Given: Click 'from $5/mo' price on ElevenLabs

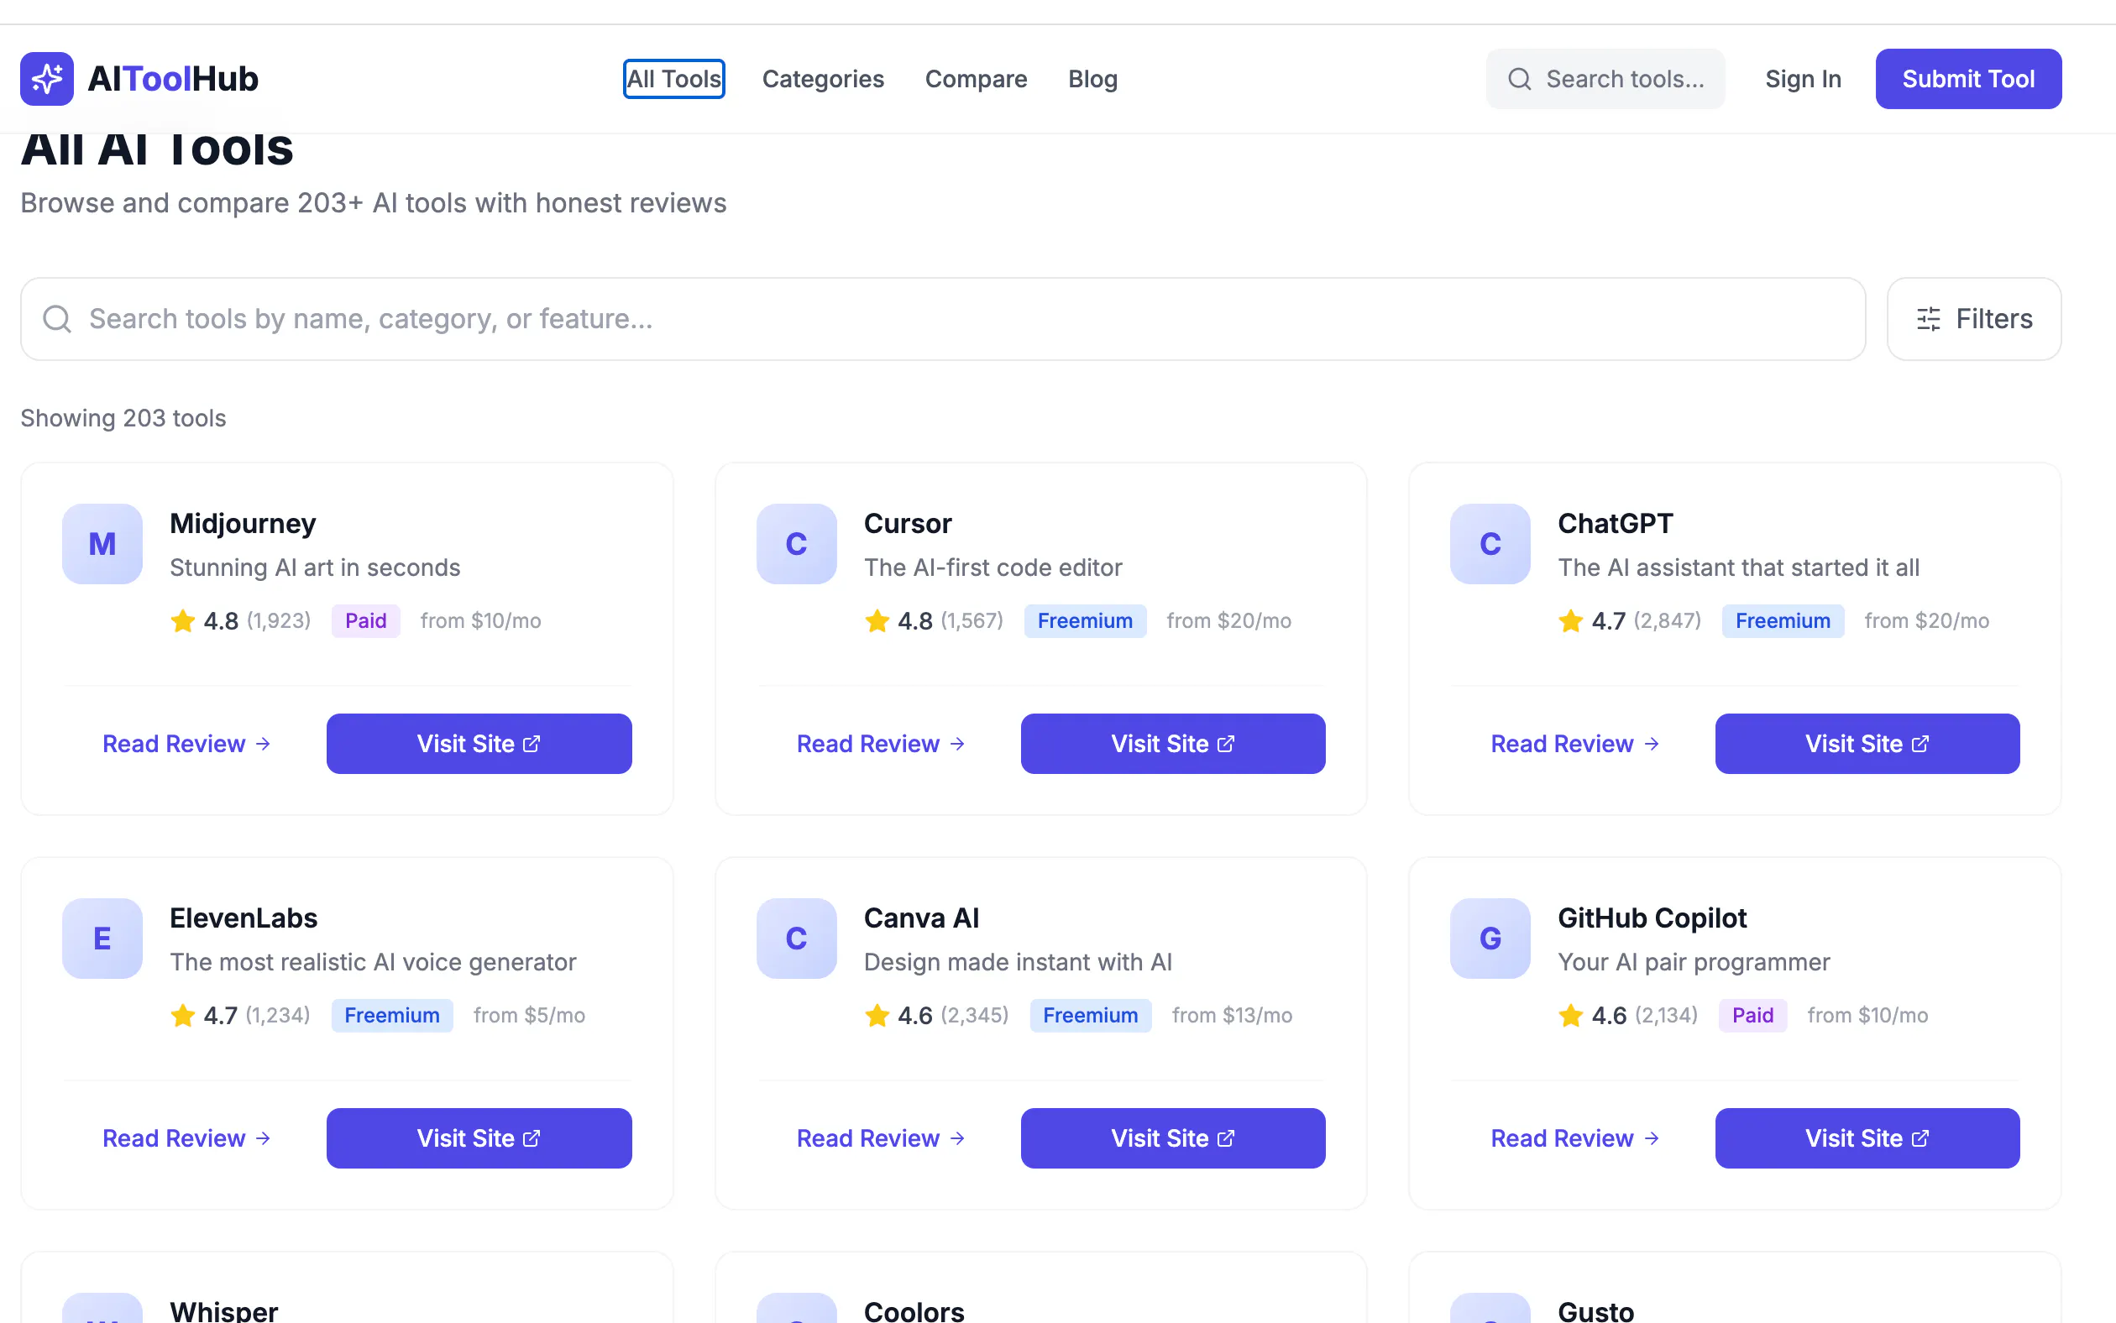Looking at the screenshot, I should [530, 1016].
